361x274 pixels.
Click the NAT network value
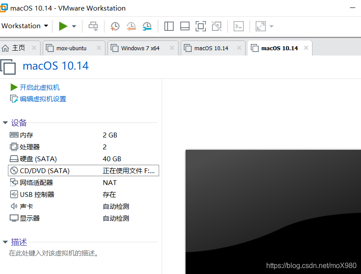110,183
